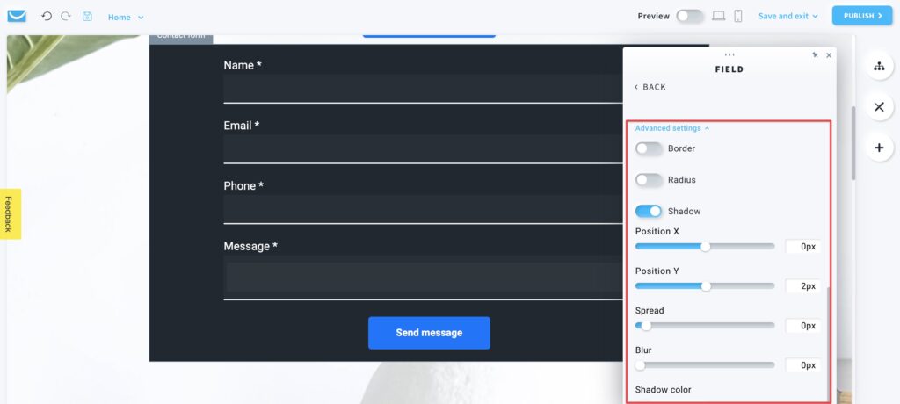This screenshot has height=404, width=900.
Task: Click the Phone input field in the form
Action: (x=424, y=209)
